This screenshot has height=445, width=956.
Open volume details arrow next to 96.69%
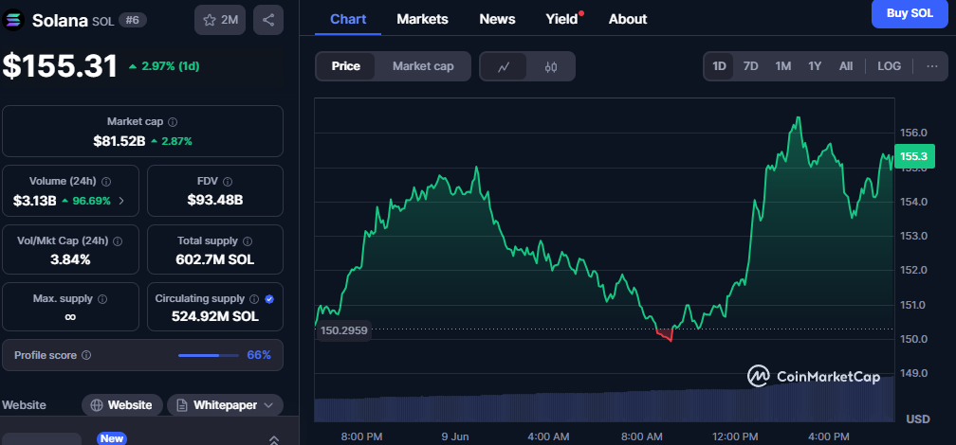tap(120, 201)
